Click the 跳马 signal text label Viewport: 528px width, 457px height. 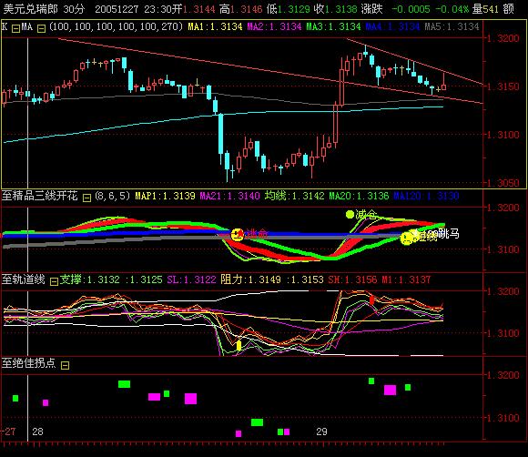pyautogui.click(x=449, y=234)
